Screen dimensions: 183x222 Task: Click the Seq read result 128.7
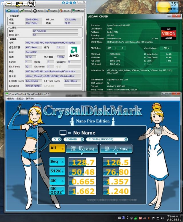(82, 162)
